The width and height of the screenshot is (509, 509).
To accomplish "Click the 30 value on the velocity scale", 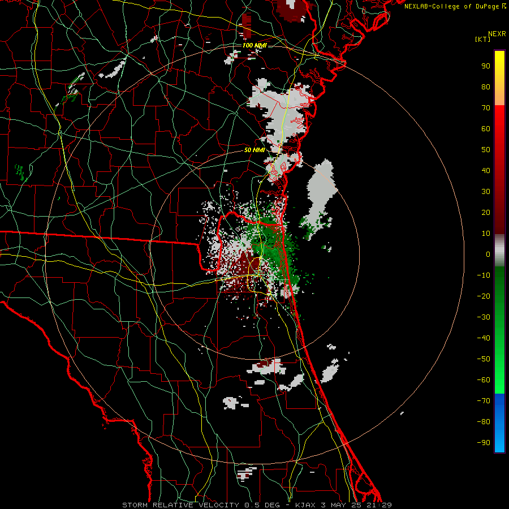I will click(x=486, y=192).
